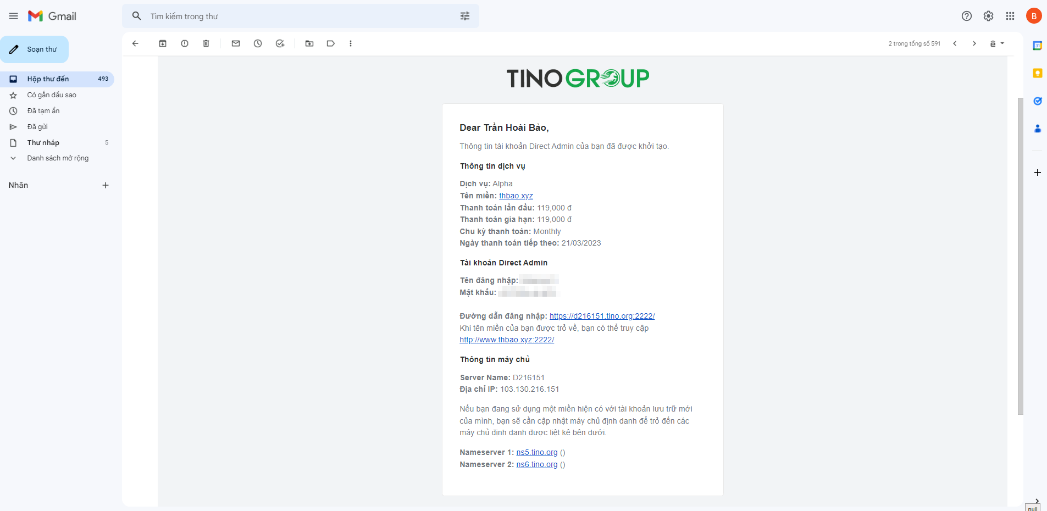Image resolution: width=1047 pixels, height=511 pixels.
Task: Open more actions three-dot menu
Action: click(x=351, y=43)
